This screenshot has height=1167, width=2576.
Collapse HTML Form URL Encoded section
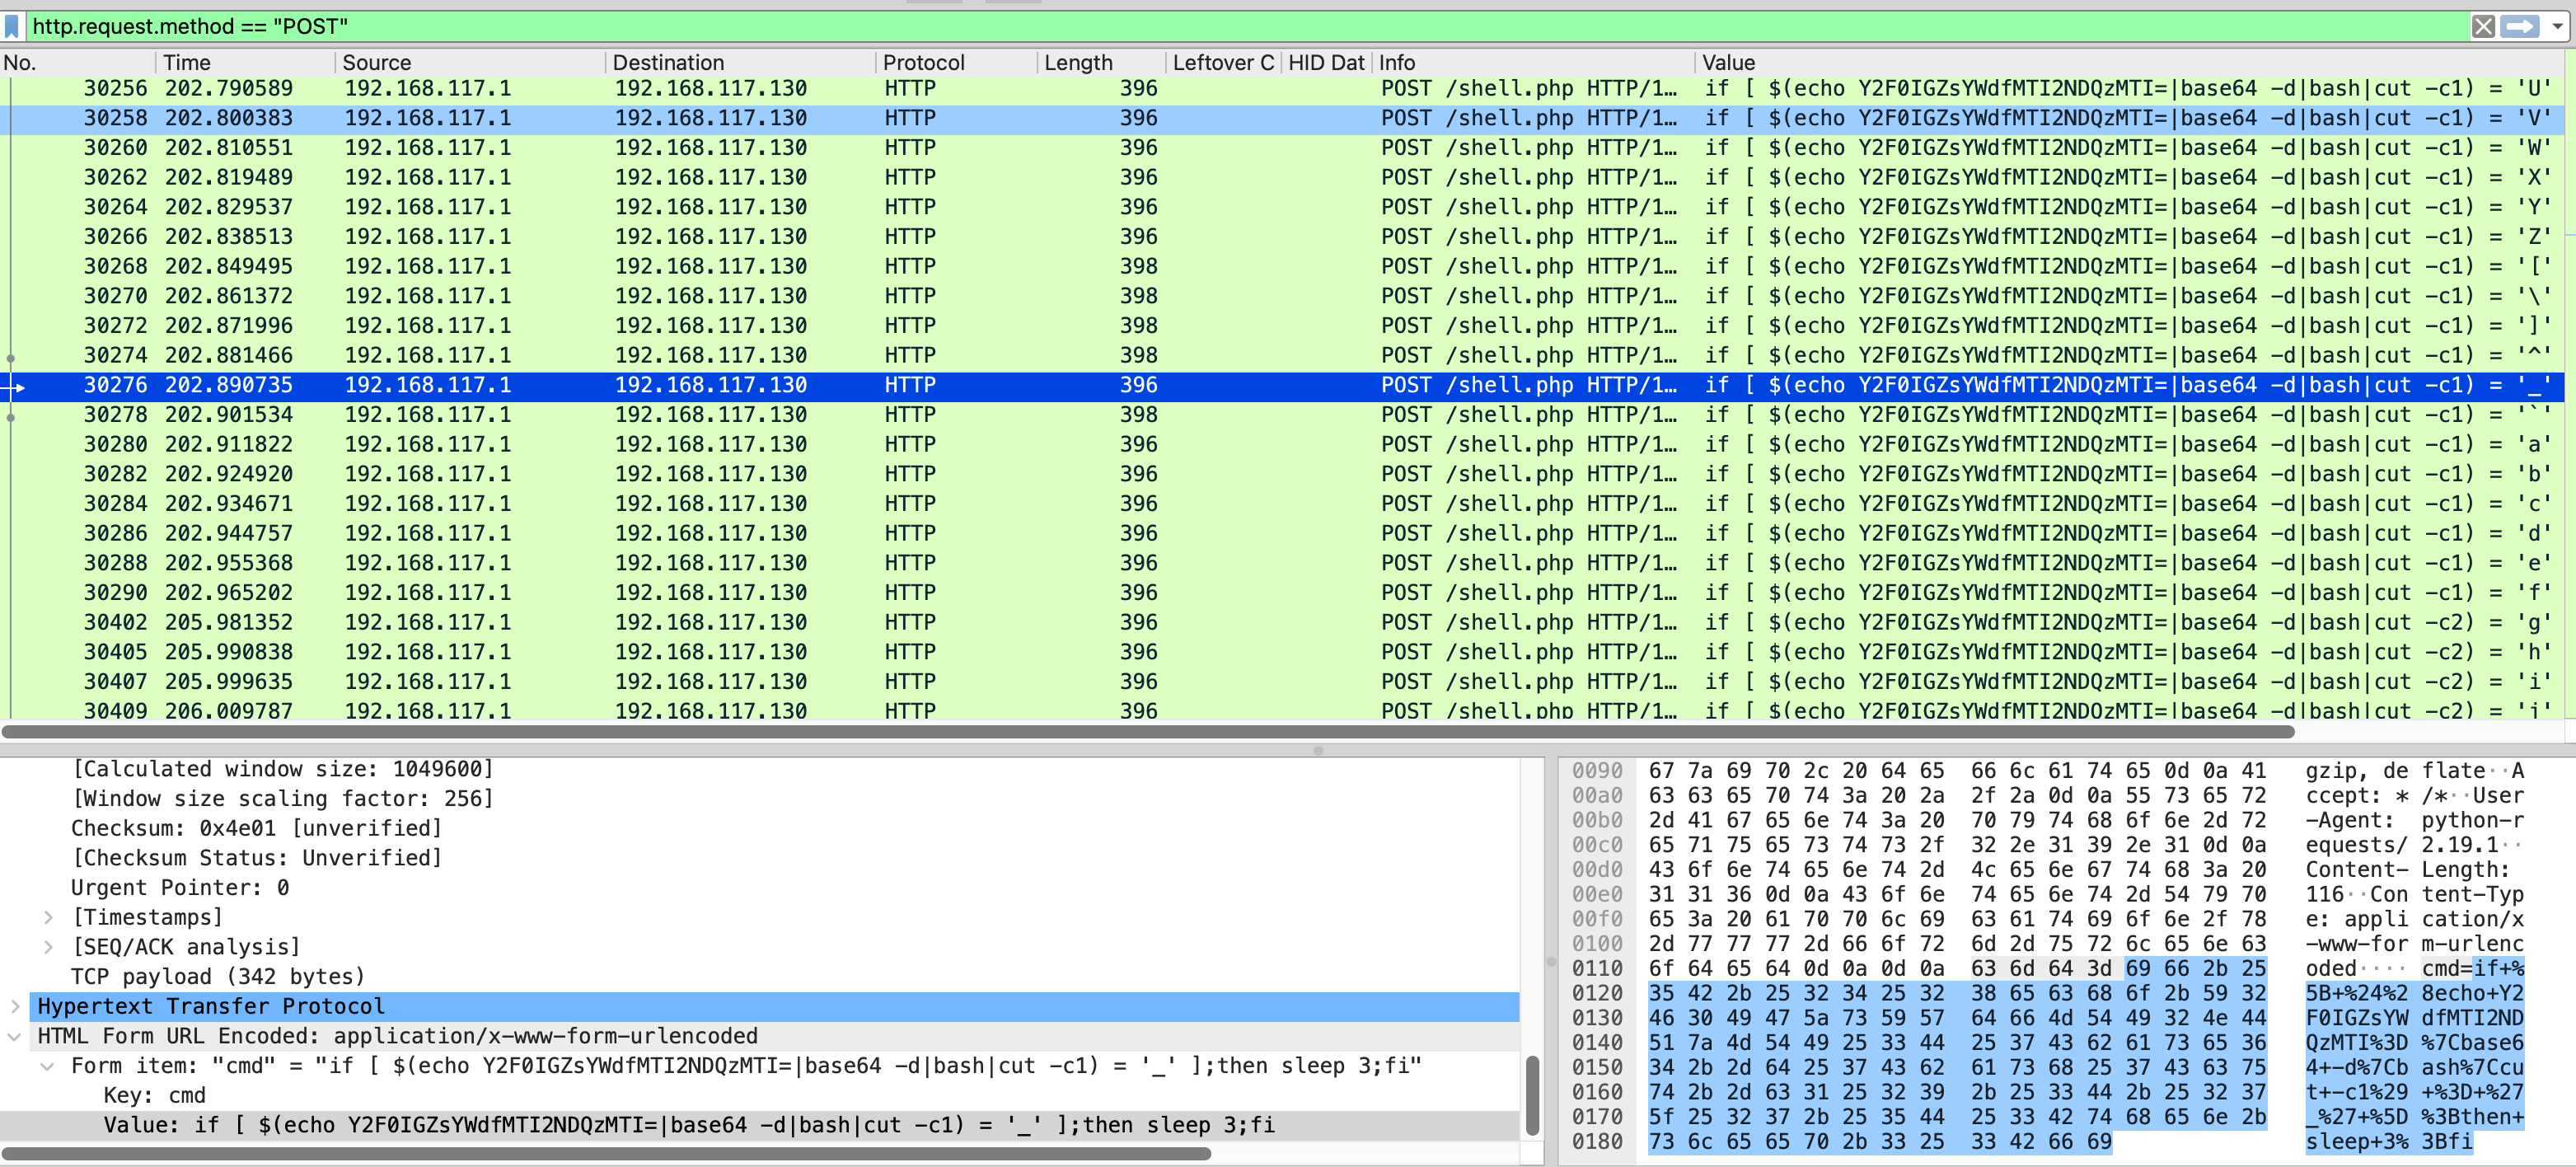click(15, 1036)
